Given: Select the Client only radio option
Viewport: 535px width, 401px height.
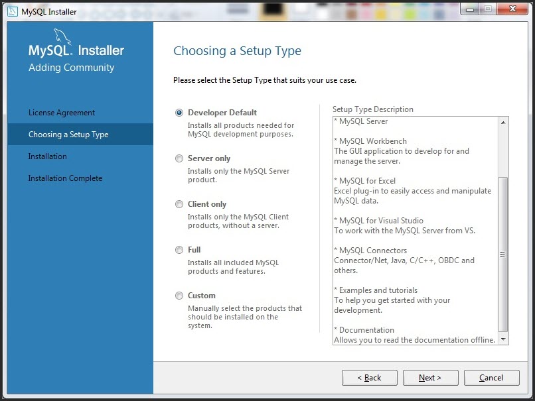Looking at the screenshot, I should point(179,204).
